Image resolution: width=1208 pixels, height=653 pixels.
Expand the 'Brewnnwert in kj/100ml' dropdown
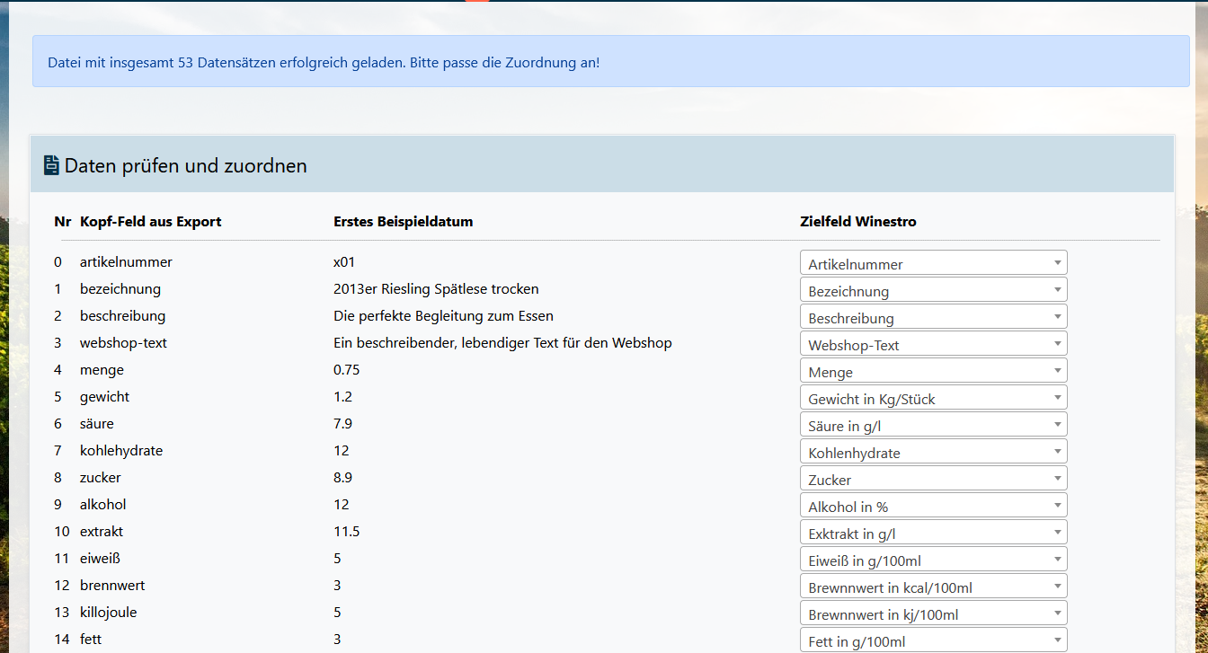point(933,613)
